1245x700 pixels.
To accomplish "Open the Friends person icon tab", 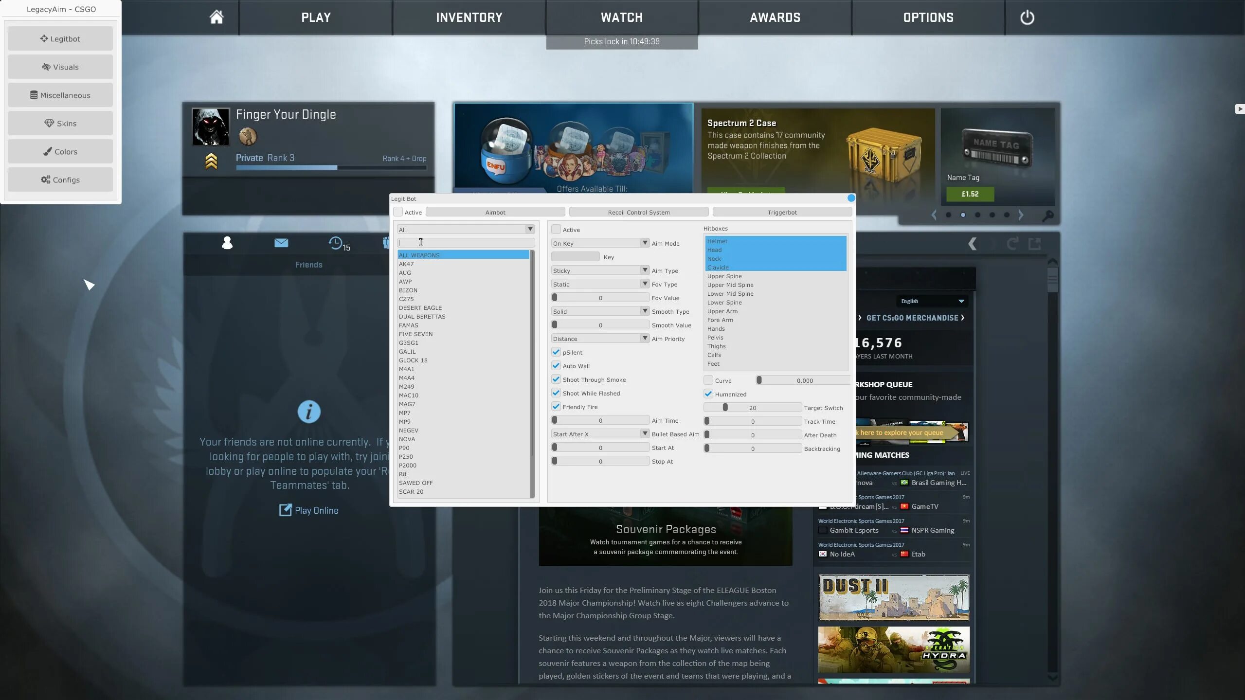I will click(x=227, y=243).
